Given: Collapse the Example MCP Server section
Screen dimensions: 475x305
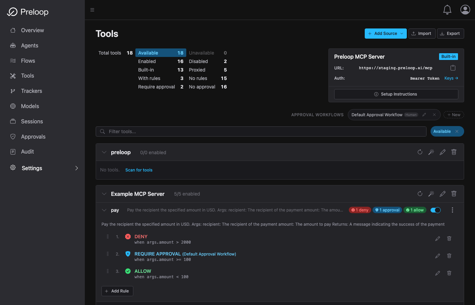Looking at the screenshot, I should click(104, 194).
